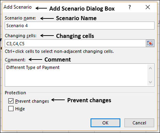160x133 pixels.
Task: Collapse dialog using the range selector icon
Action: tap(150, 43)
